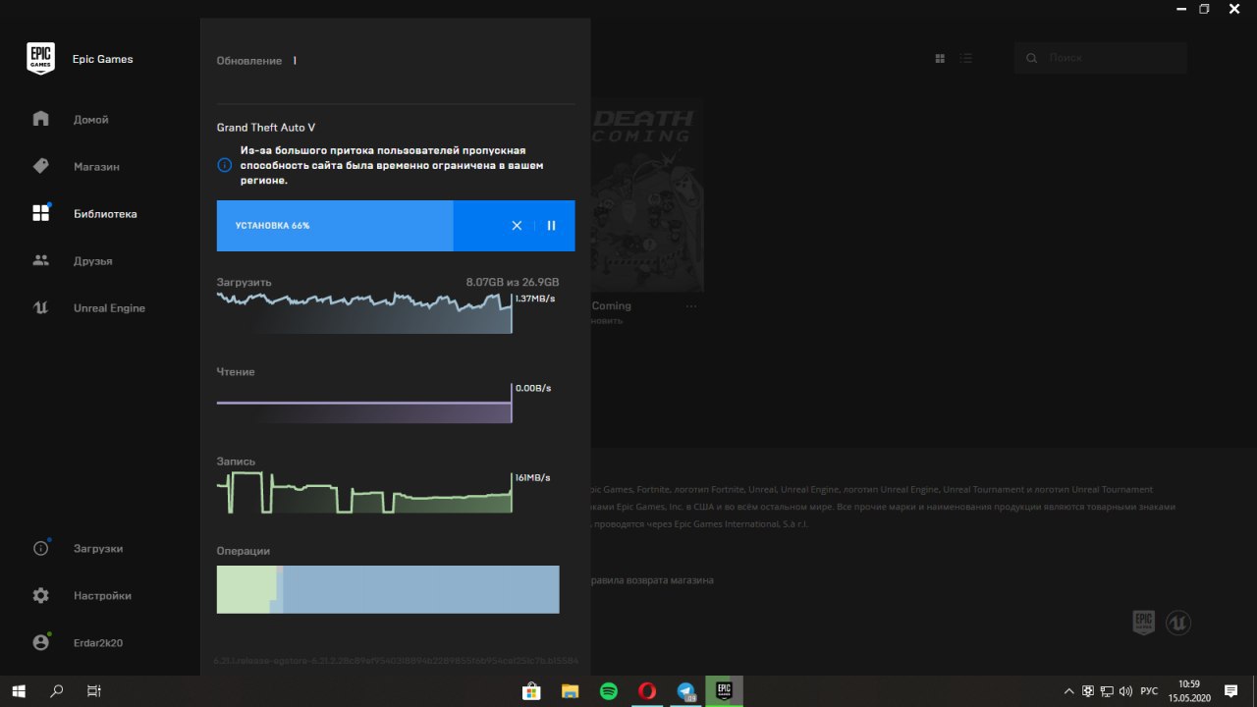Viewport: 1257px width, 707px height.
Task: Pause the Grand Theft Auto V installation
Action: (x=551, y=226)
